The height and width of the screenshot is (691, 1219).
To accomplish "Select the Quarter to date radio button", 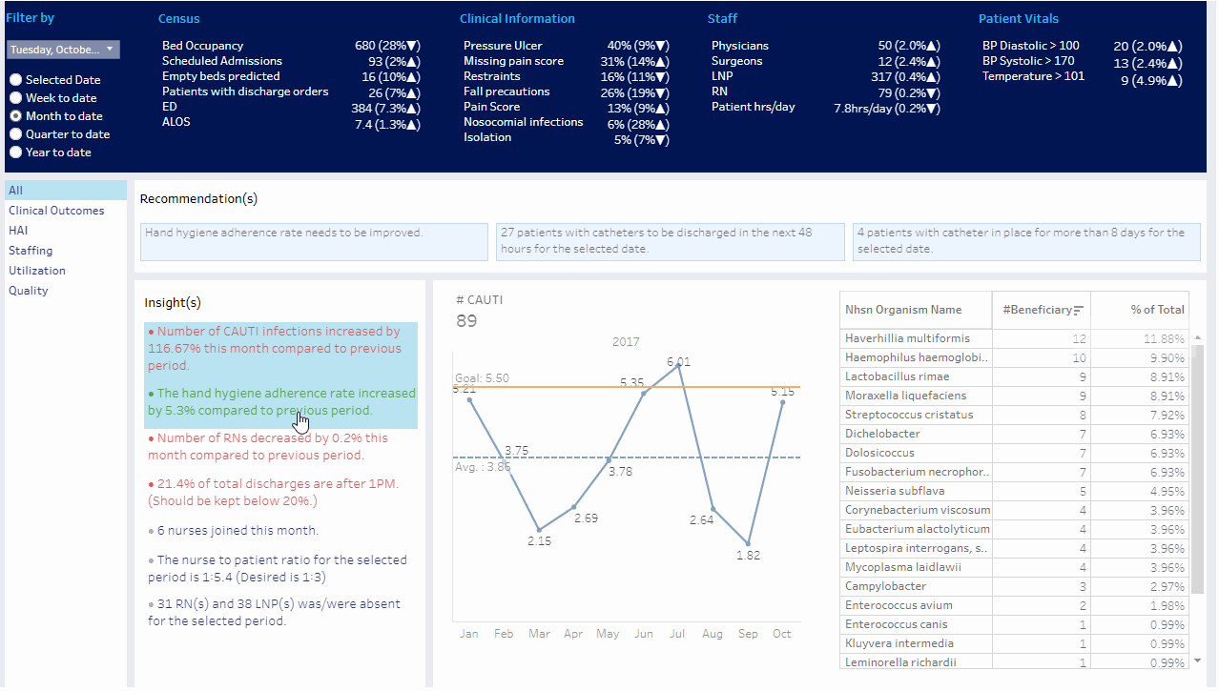I will coord(15,134).
